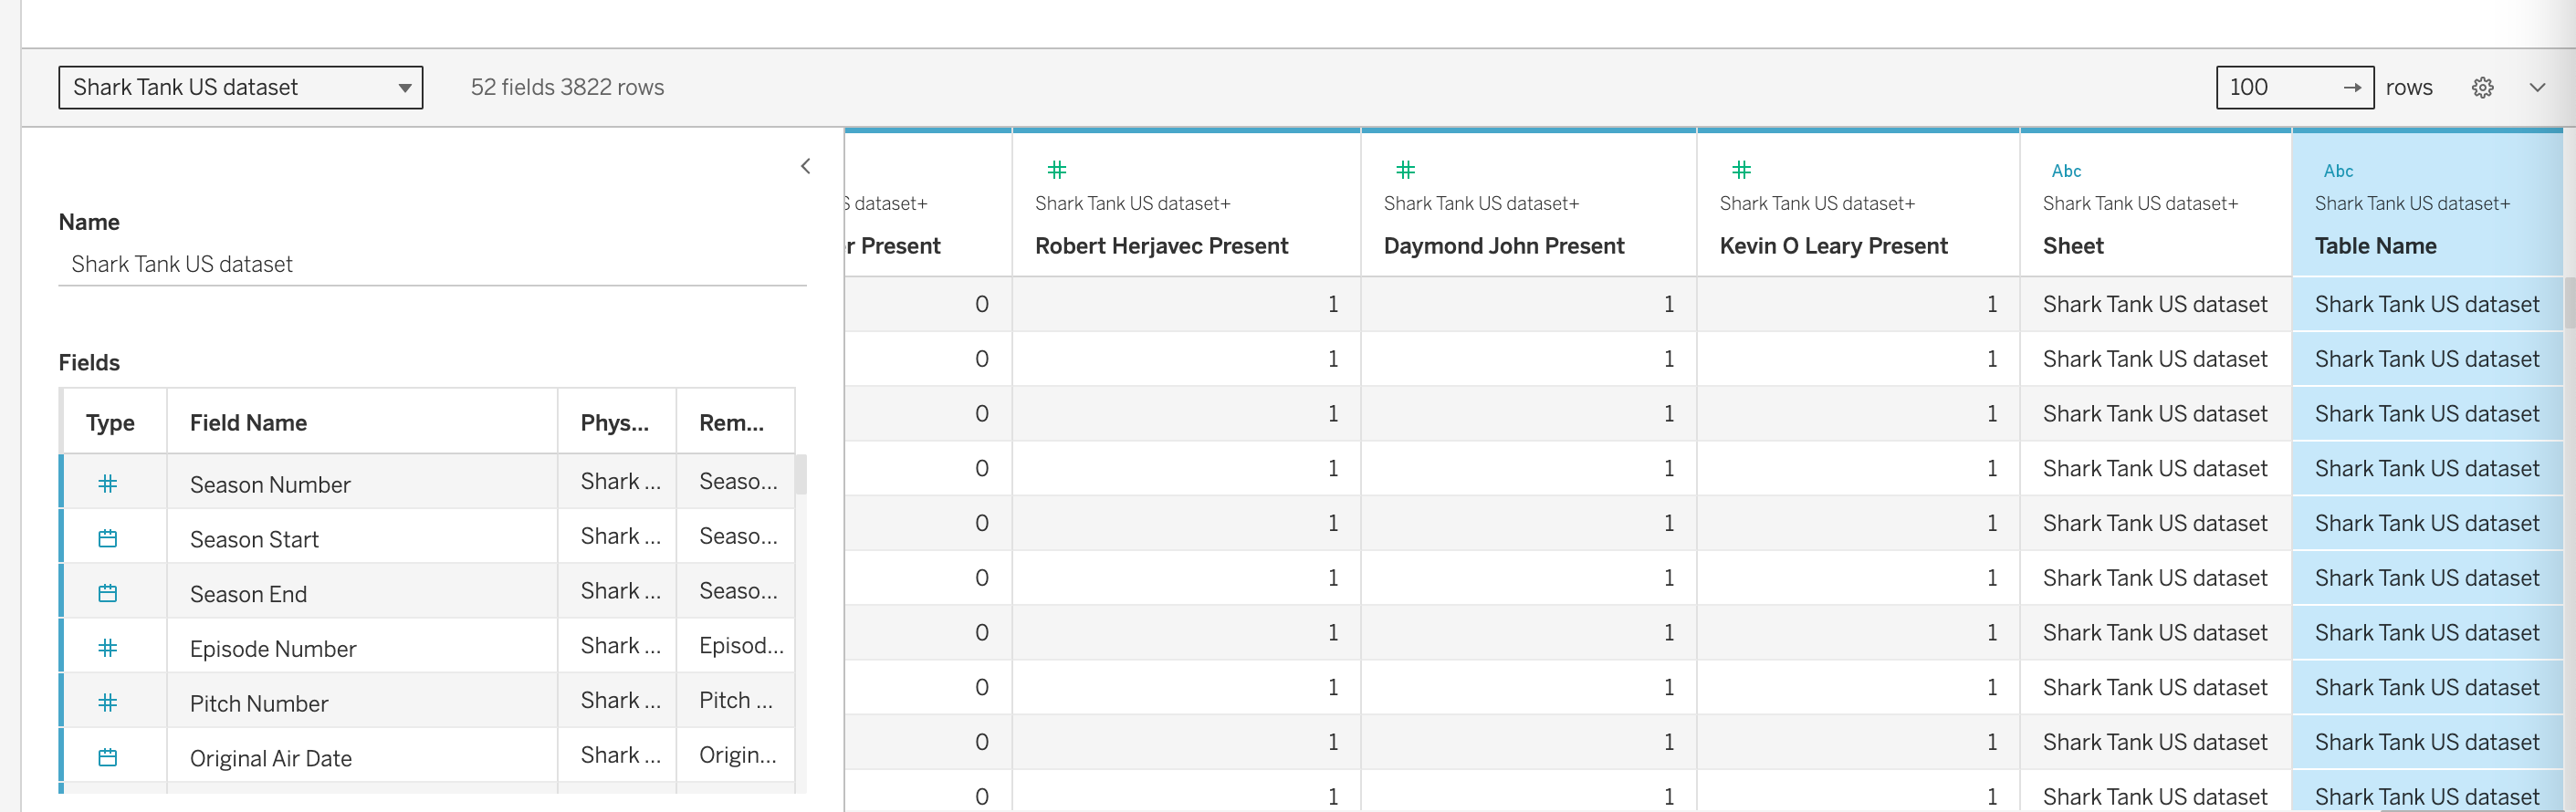2576x812 pixels.
Task: Edit the table Name text field
Action: point(432,265)
